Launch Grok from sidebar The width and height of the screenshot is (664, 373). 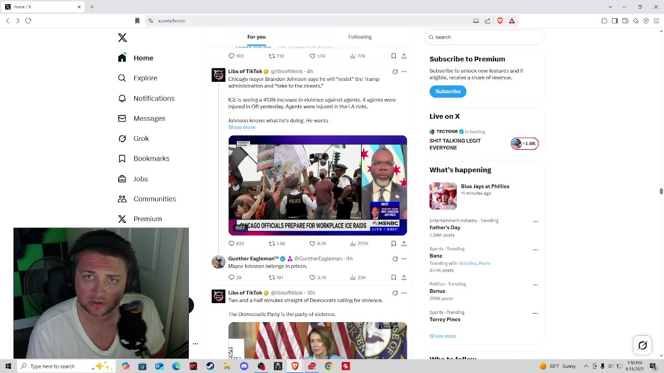coord(133,138)
